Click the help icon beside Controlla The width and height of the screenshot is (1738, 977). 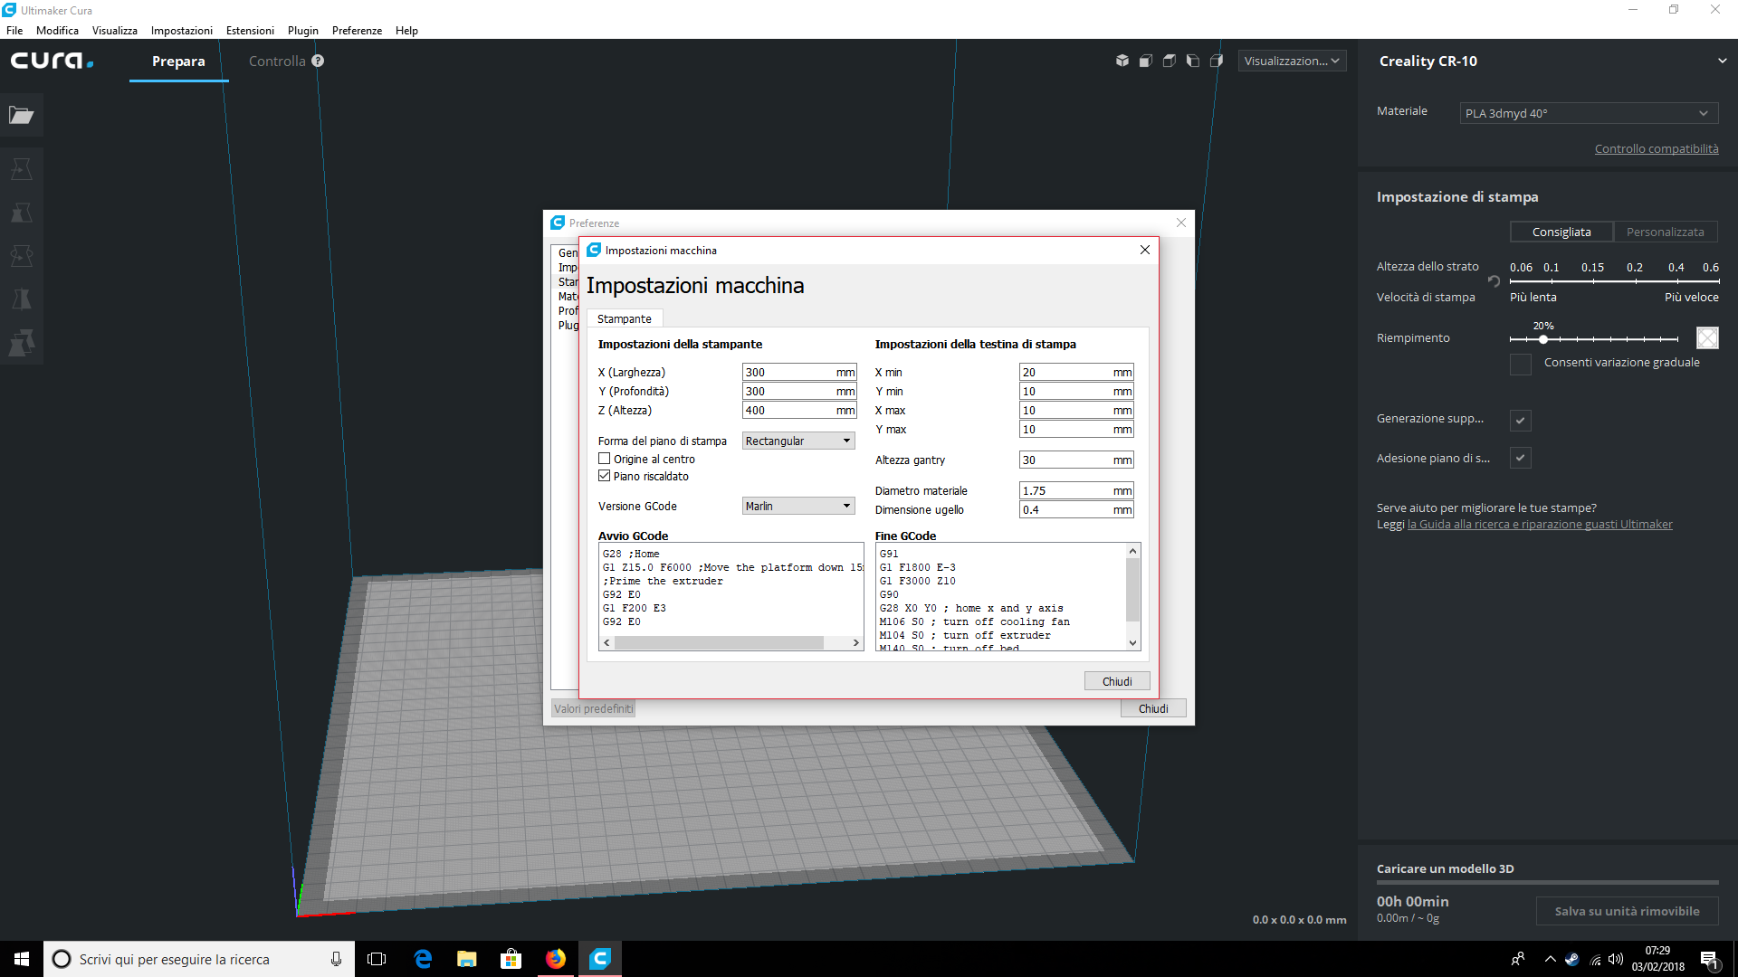[318, 61]
